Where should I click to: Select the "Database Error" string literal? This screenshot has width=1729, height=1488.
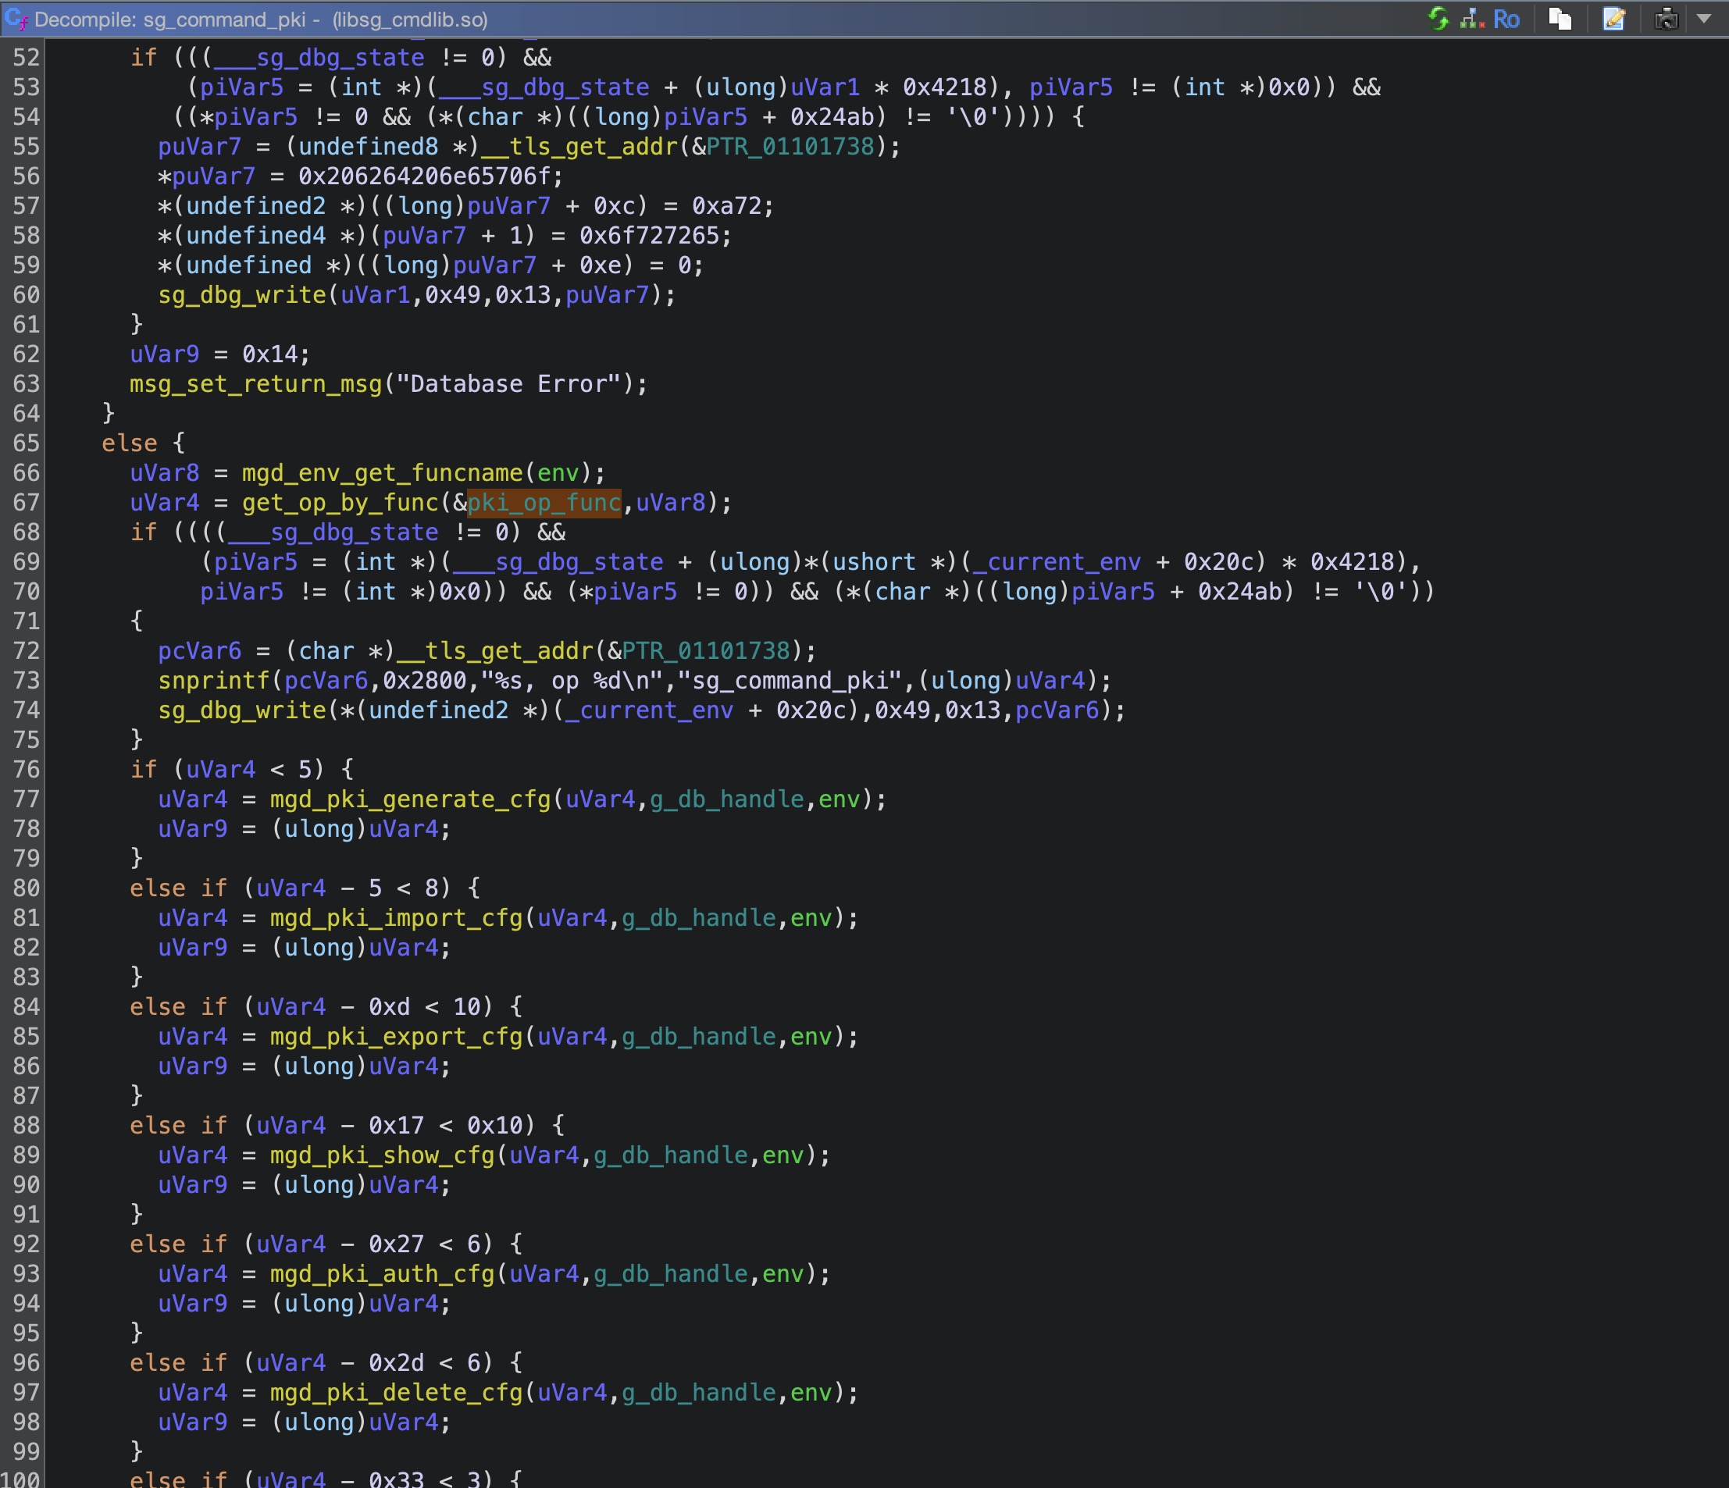[x=509, y=383]
